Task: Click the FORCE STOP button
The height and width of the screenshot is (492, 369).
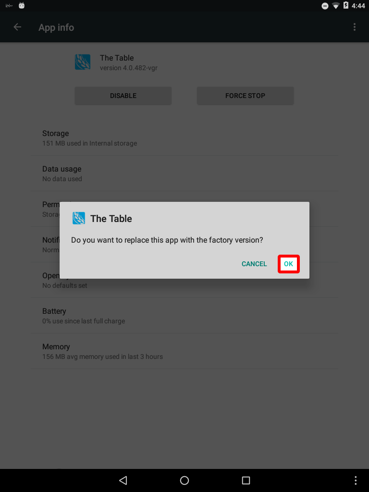Action: tap(245, 96)
